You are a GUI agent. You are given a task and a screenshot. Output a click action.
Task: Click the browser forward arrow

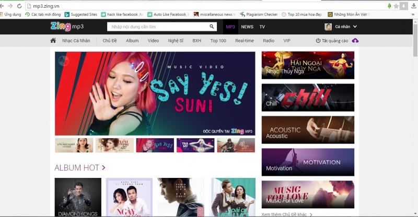(10, 6)
